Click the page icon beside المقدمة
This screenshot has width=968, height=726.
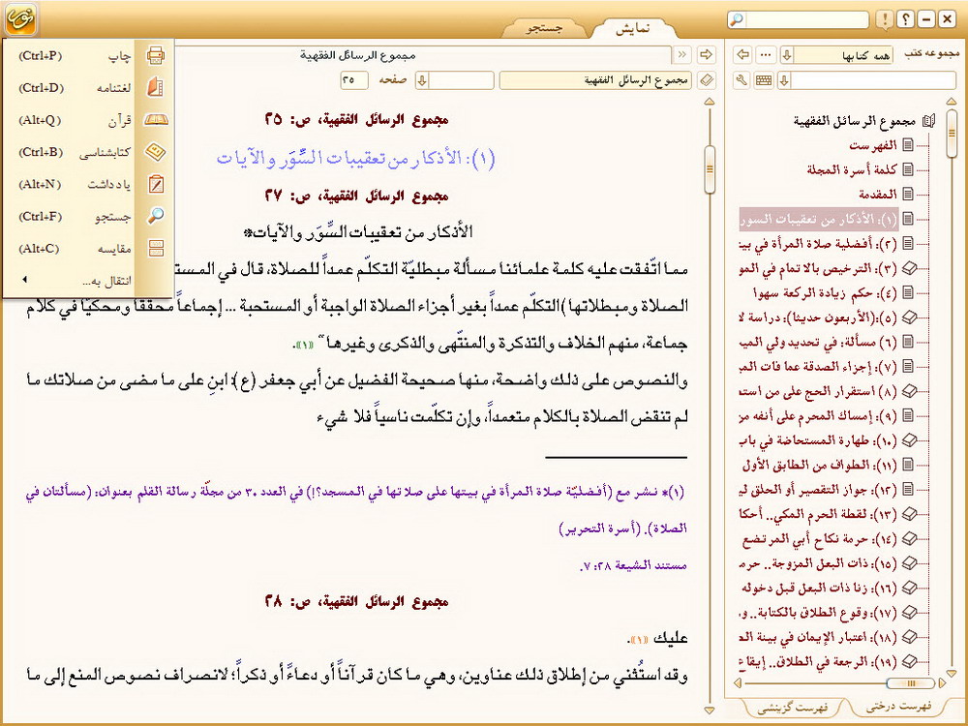[x=908, y=195]
